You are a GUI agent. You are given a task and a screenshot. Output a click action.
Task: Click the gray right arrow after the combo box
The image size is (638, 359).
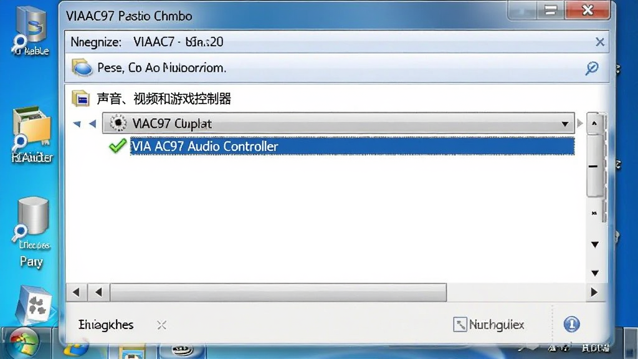580,123
